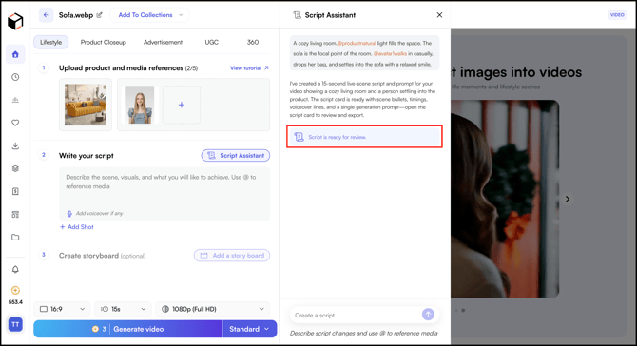Click the pencil icon beside Sofa.webp
Screen dimensions: 637x346
(100, 15)
